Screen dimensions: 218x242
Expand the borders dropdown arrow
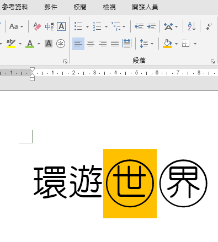coord(195,44)
